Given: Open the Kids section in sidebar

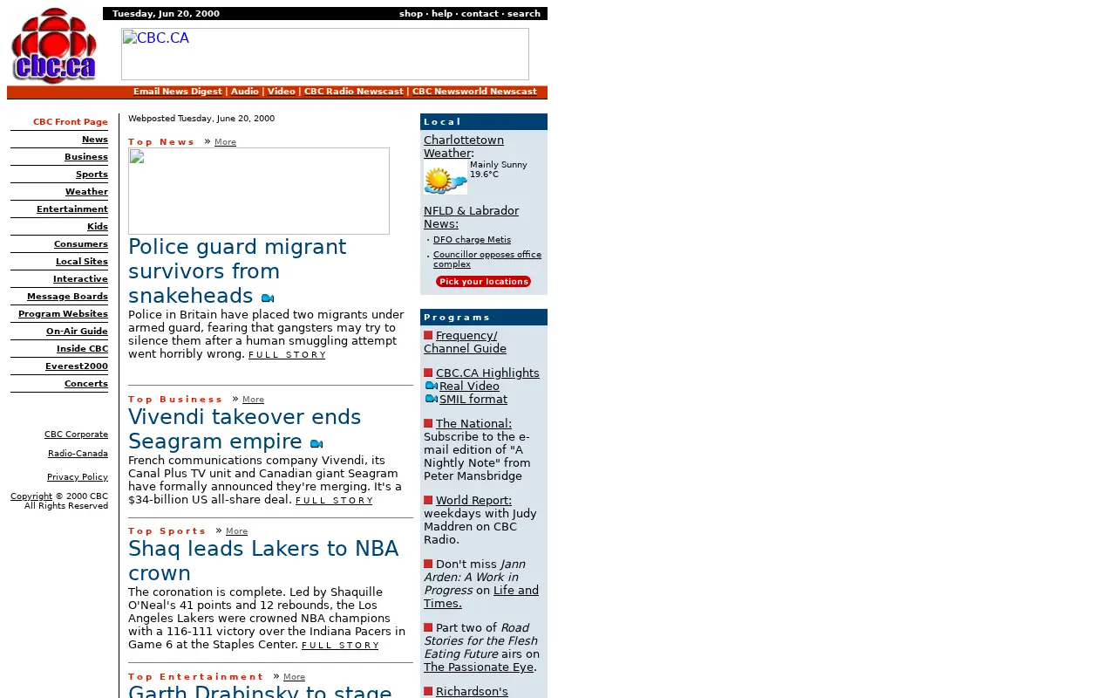Looking at the screenshot, I should (x=98, y=227).
